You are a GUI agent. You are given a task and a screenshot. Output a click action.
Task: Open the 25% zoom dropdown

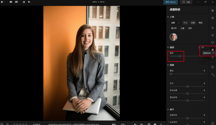(x=123, y=124)
